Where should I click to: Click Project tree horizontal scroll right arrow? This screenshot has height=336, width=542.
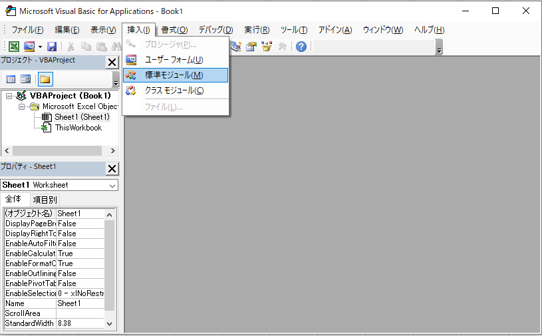pyautogui.click(x=112, y=151)
